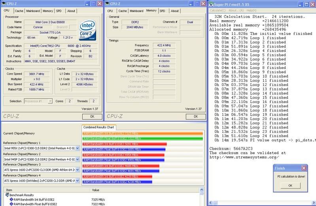Viewport: 316px width, 206px height.
Task: Click the Package value Socket 775 LGA
Action: click(50, 32)
